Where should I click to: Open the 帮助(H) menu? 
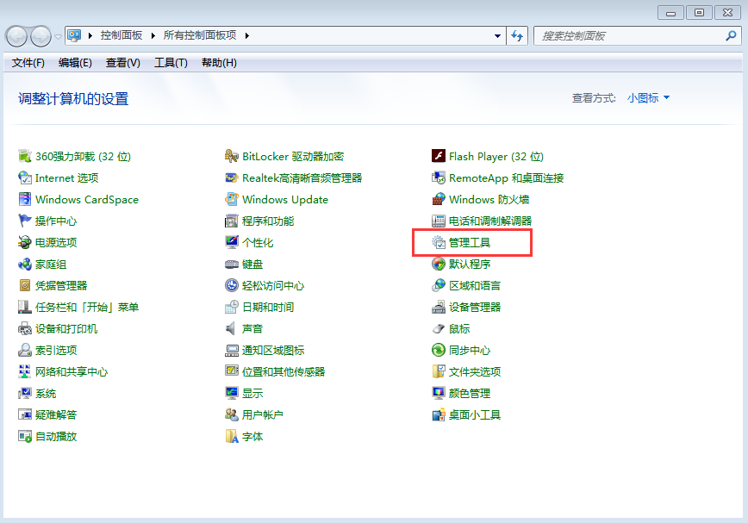pyautogui.click(x=219, y=63)
